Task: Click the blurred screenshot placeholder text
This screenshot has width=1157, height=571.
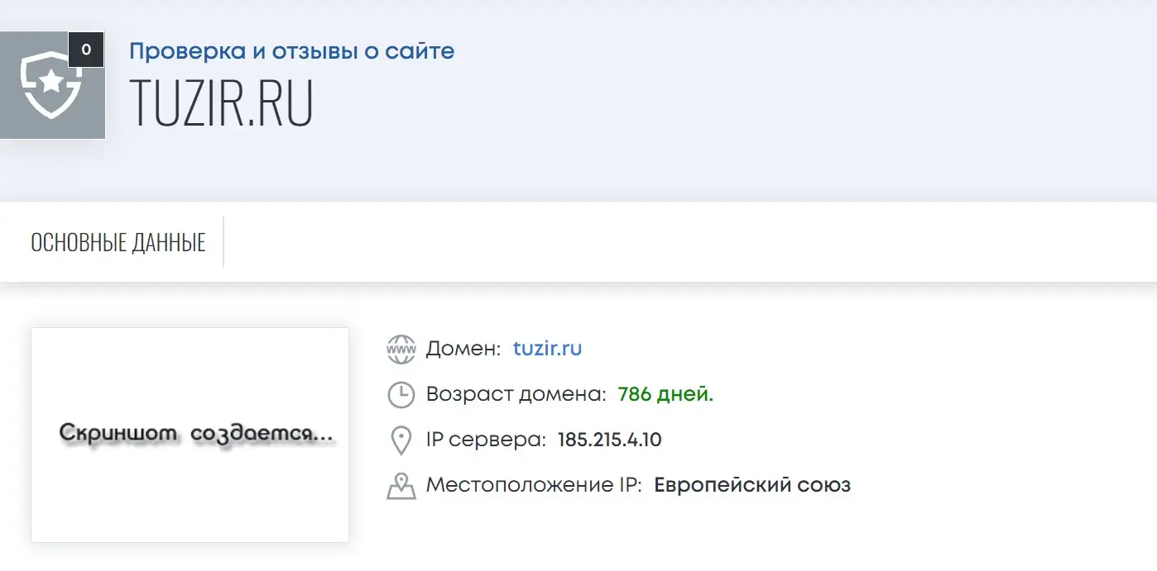Action: [x=197, y=436]
